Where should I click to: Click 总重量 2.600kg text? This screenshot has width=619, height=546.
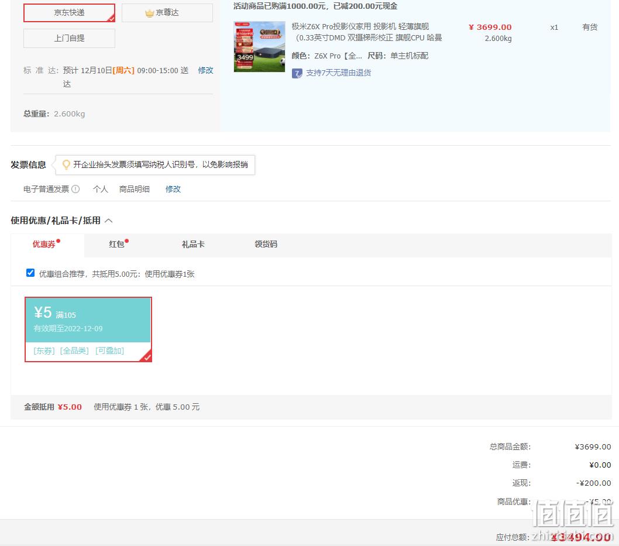tap(54, 114)
